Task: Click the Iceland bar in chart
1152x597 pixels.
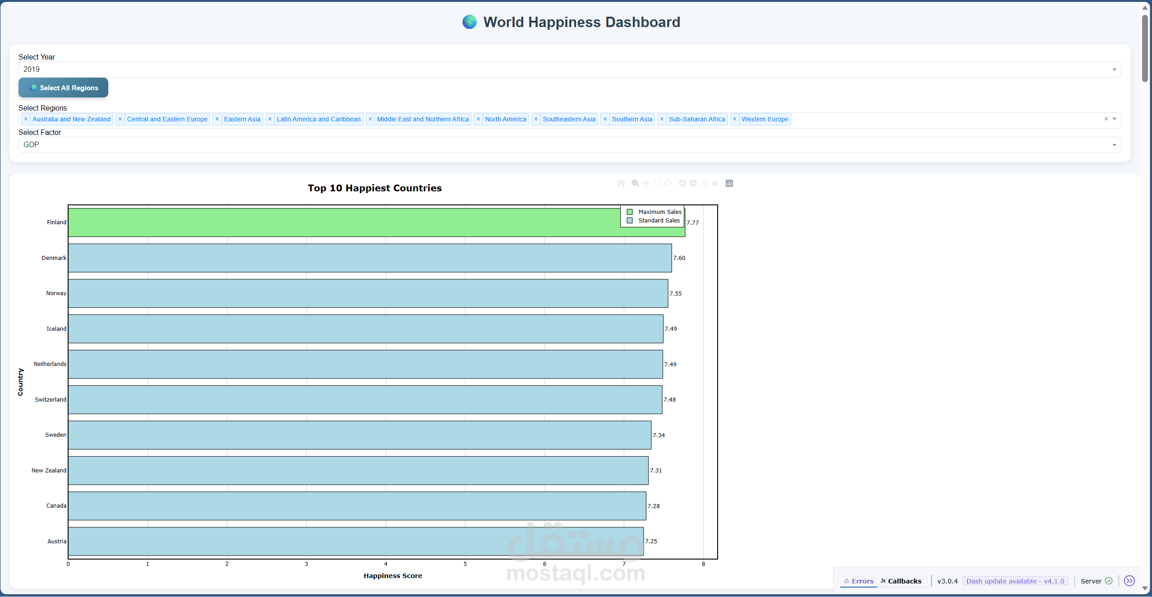Action: 366,329
